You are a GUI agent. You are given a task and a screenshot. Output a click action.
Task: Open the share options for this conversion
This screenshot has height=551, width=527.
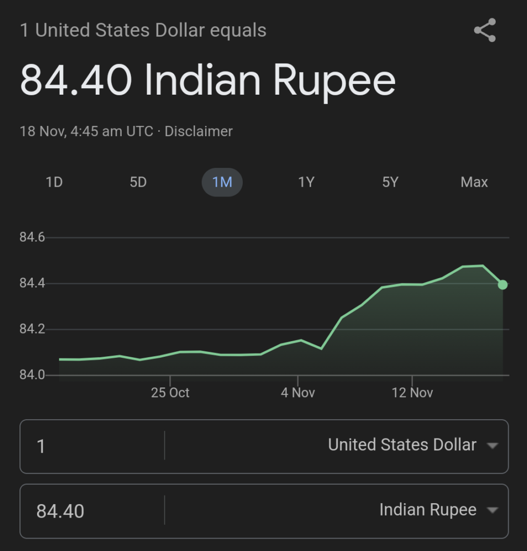(x=484, y=31)
